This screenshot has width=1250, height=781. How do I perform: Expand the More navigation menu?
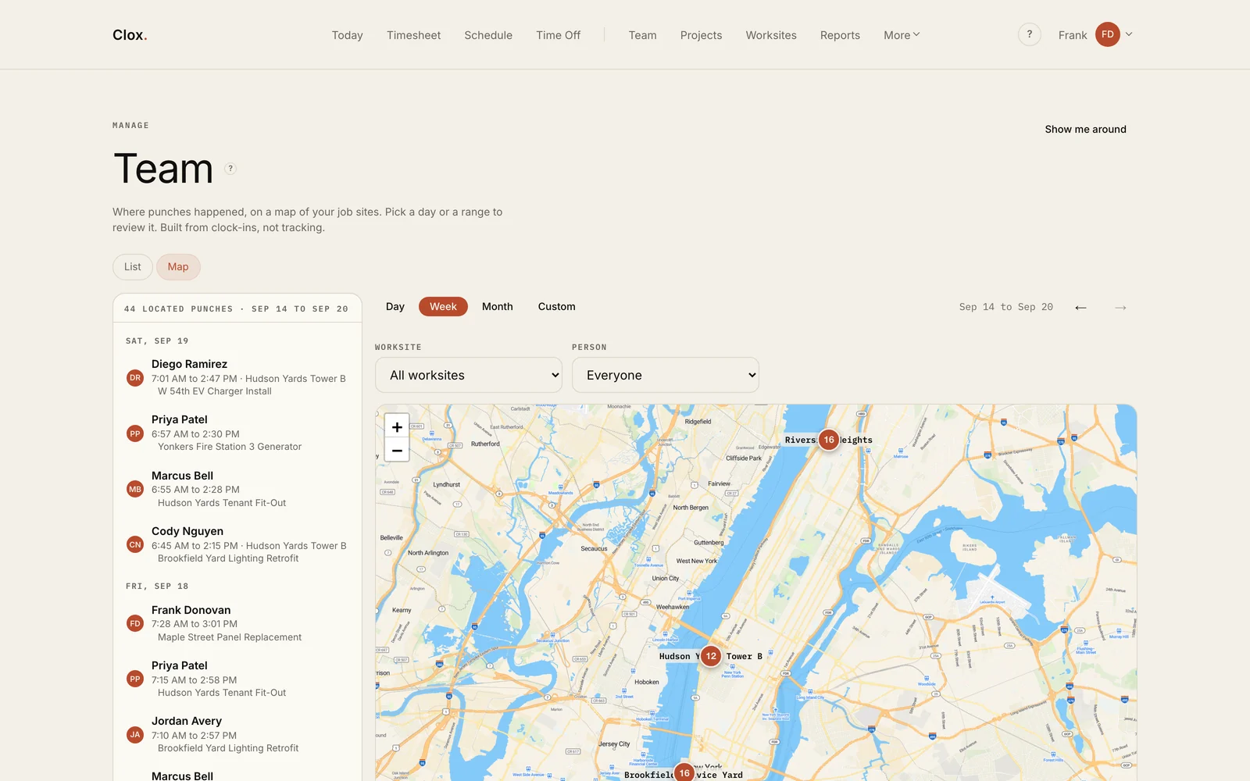[902, 35]
